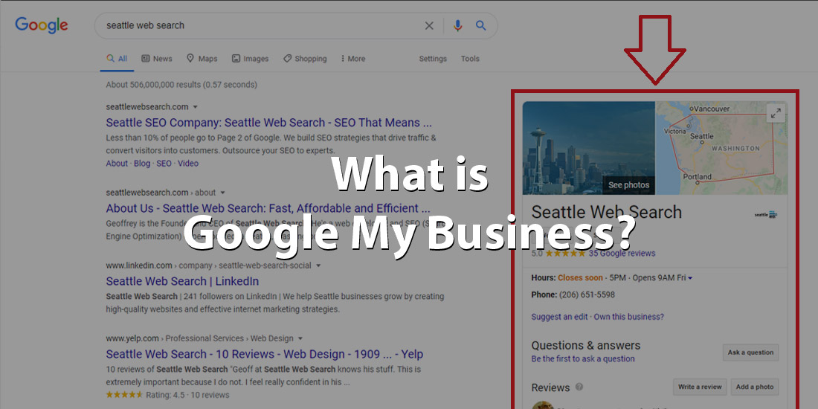Expand the arrow beside seattlewebsearch.com › about

pos(223,193)
